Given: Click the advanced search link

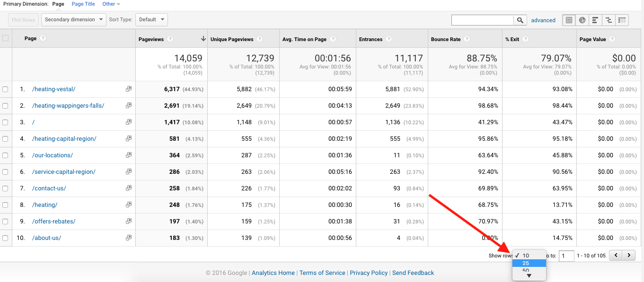Looking at the screenshot, I should 543,20.
